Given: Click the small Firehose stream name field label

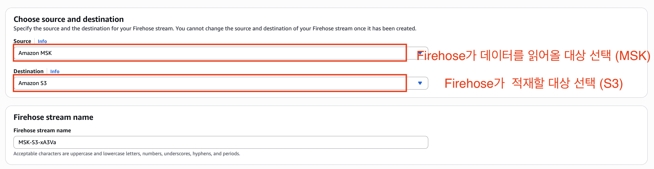Looking at the screenshot, I should 42,130.
